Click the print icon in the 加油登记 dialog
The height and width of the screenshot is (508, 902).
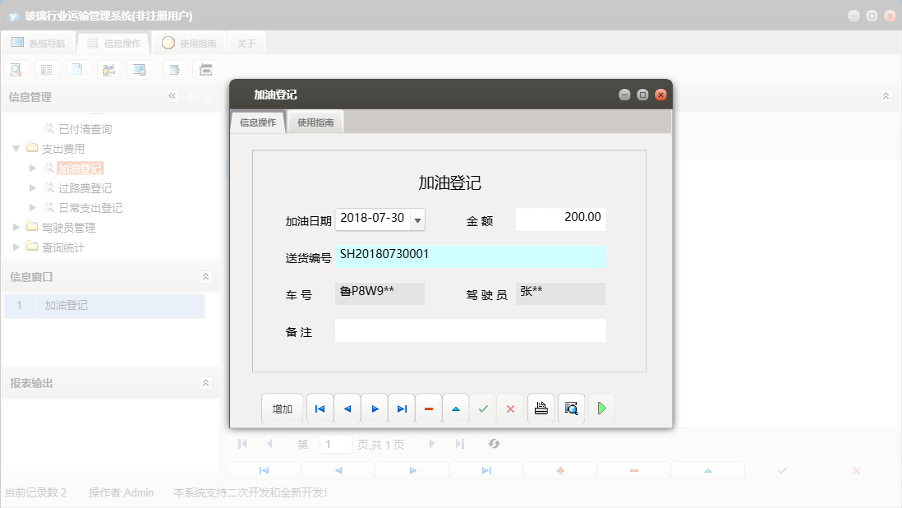click(x=541, y=408)
